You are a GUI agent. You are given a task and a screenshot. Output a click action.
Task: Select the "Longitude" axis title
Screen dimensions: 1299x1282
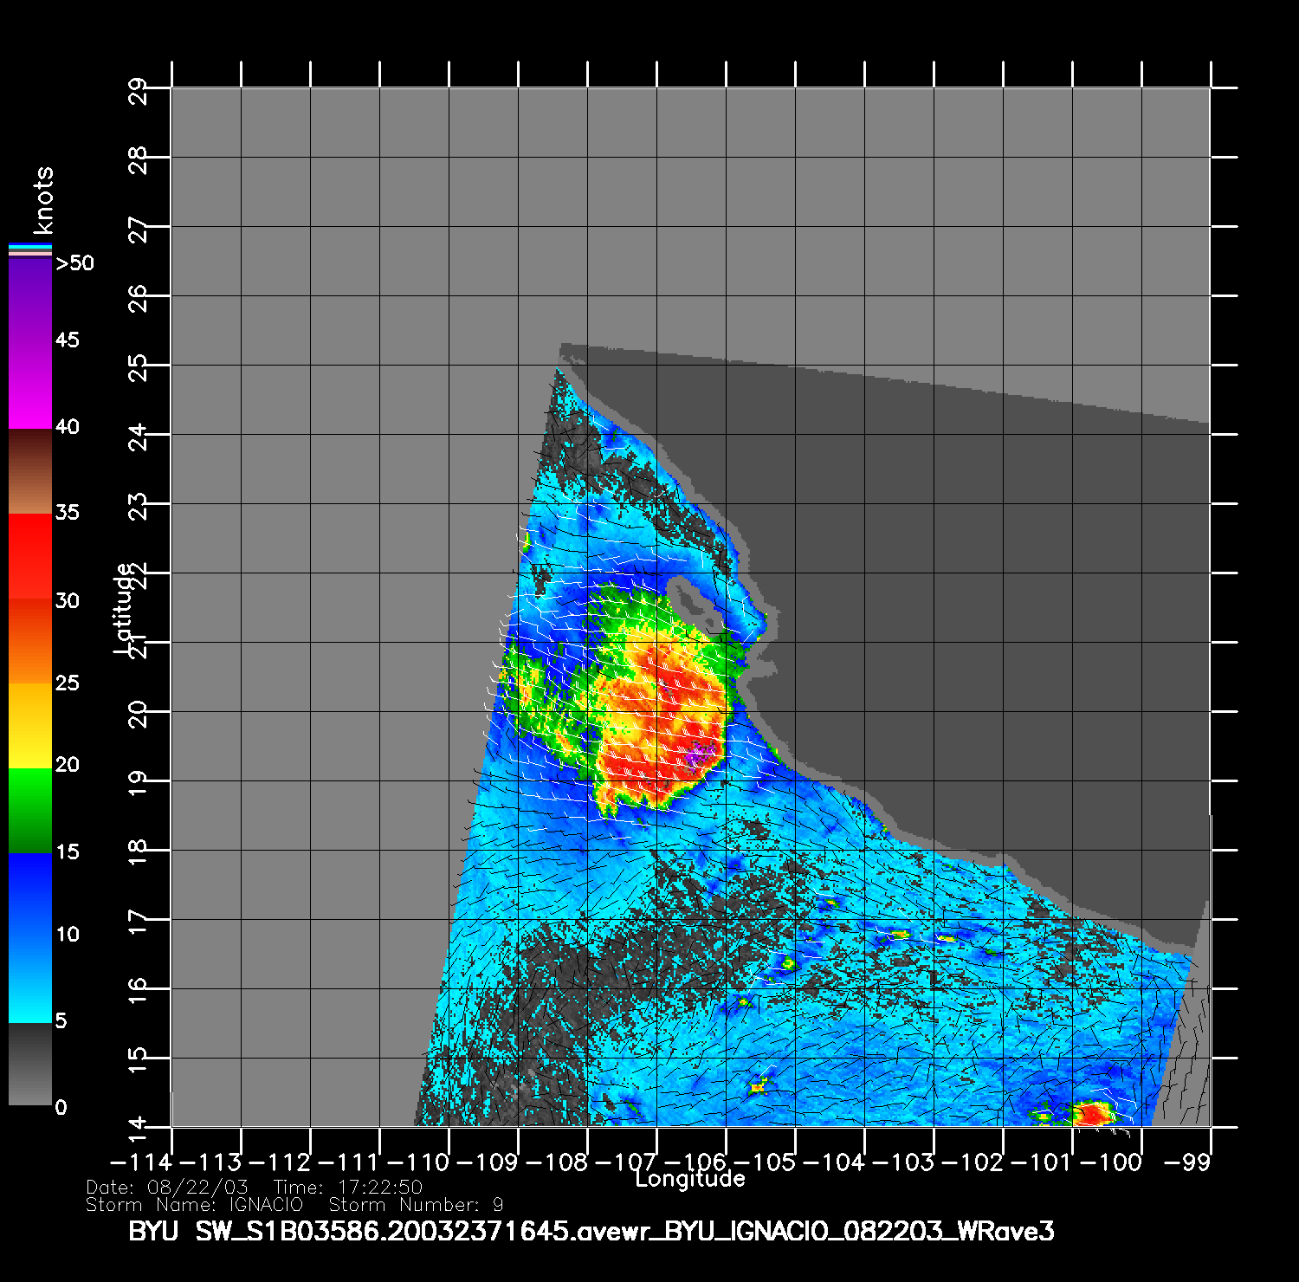tap(689, 1179)
